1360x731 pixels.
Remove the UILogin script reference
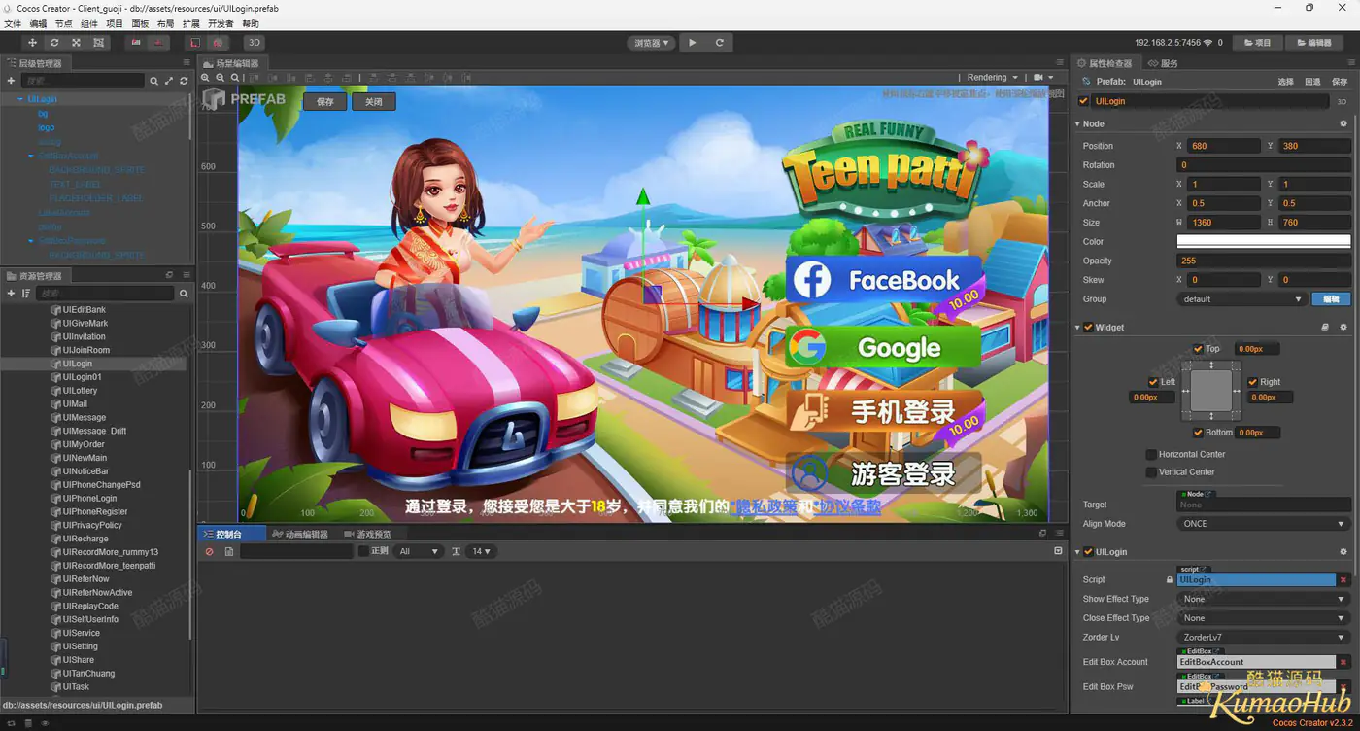(1343, 579)
